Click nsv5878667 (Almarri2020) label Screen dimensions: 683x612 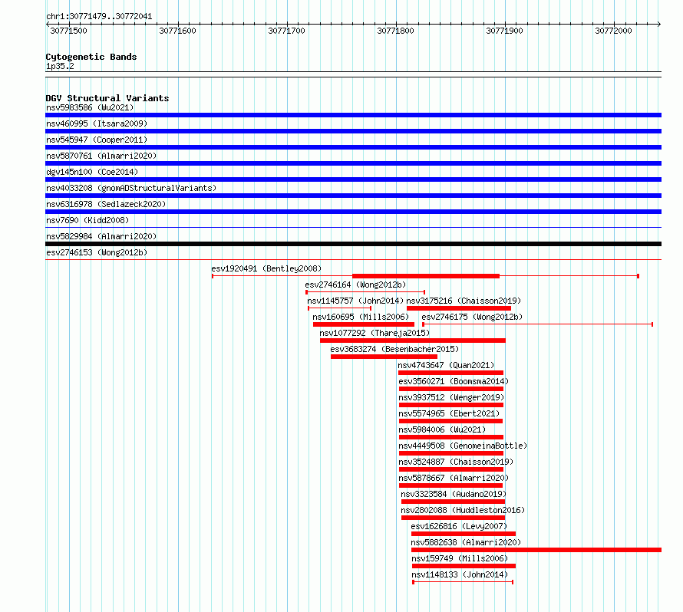point(454,478)
